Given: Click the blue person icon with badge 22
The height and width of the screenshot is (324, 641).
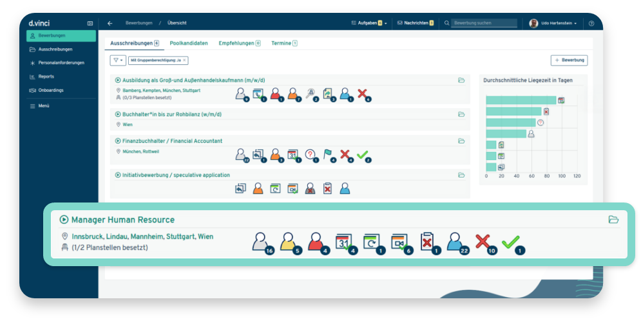Looking at the screenshot, I should (455, 242).
